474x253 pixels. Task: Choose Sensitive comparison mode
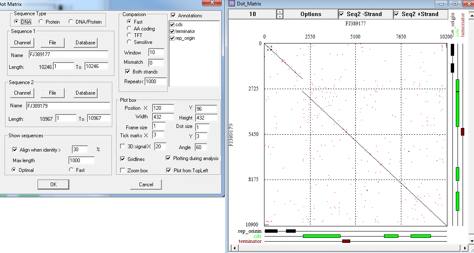129,42
